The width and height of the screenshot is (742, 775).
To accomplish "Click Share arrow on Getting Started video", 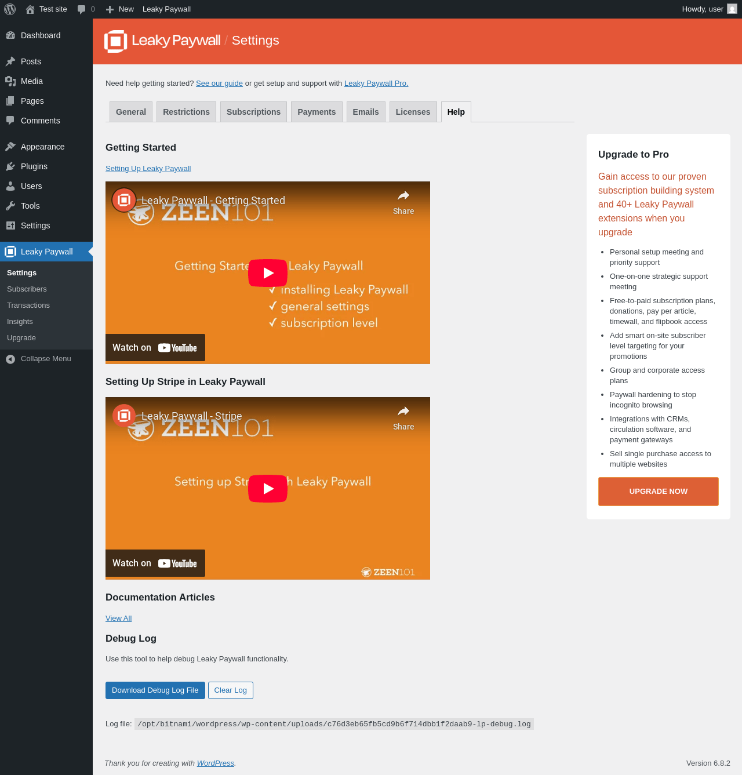I will [403, 196].
